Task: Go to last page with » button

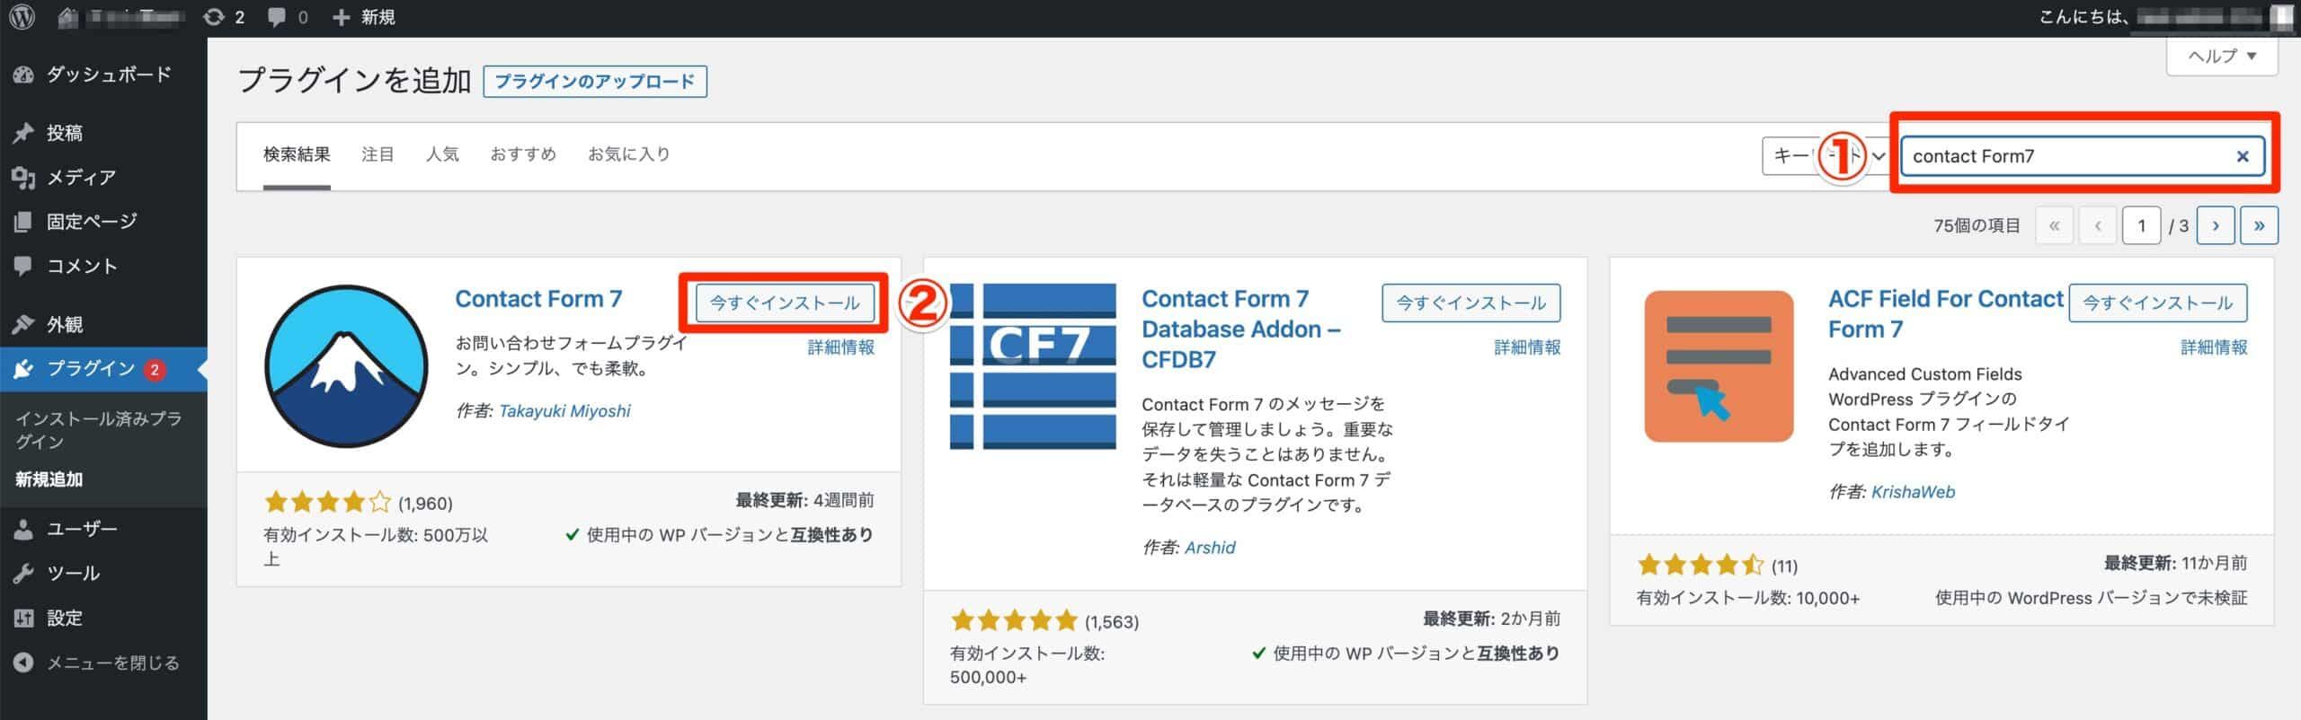Action: (2260, 225)
